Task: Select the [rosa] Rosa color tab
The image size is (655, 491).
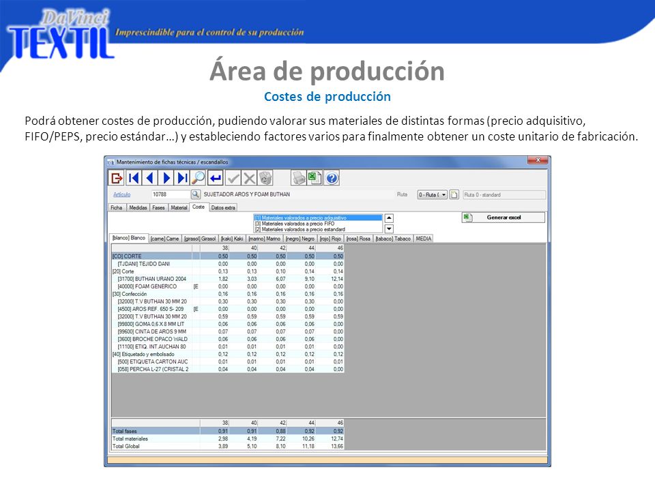Action: (358, 239)
